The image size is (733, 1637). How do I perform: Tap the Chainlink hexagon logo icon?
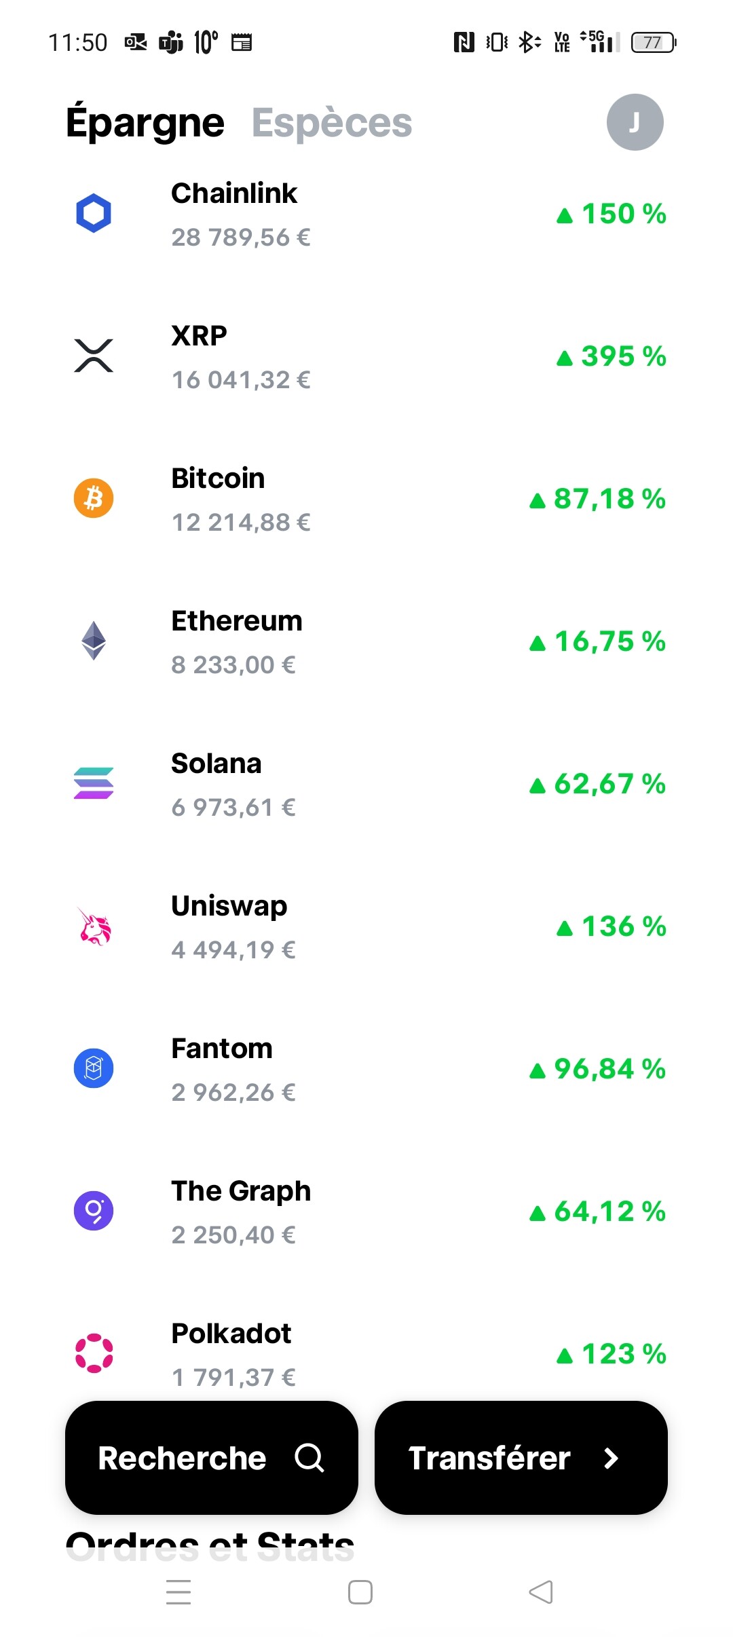[x=94, y=214]
